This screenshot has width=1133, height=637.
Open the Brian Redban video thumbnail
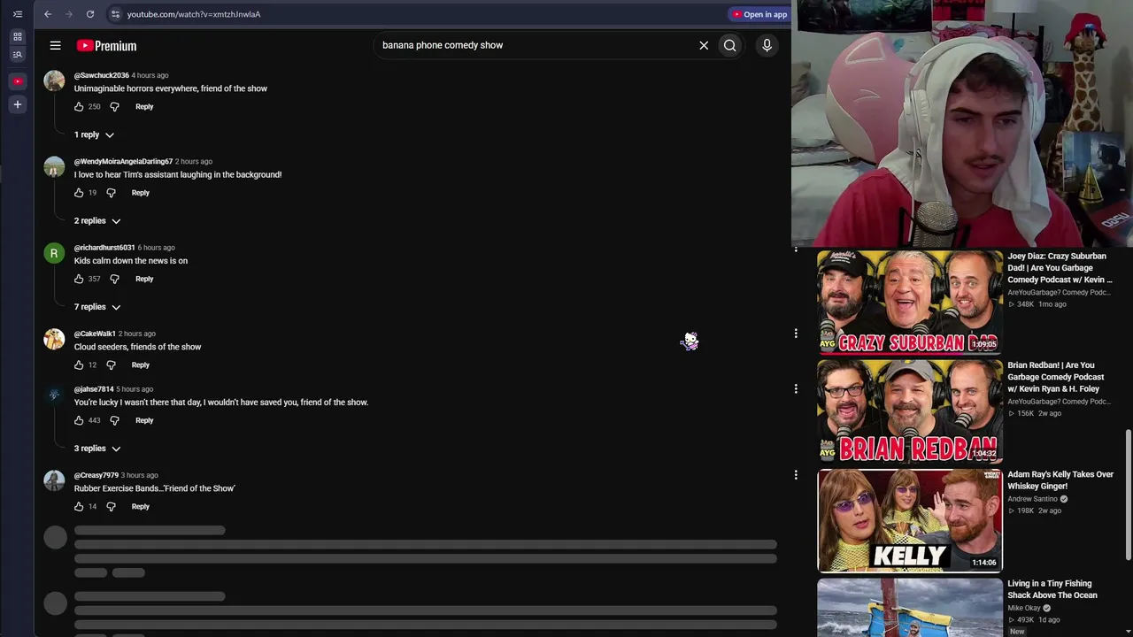pyautogui.click(x=910, y=411)
